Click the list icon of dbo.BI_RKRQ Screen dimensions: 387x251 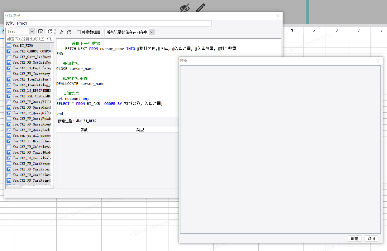[x=9, y=46]
